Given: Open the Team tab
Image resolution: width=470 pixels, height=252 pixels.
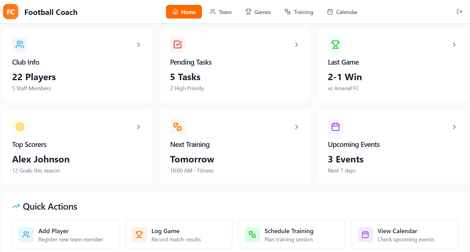Looking at the screenshot, I should [221, 12].
